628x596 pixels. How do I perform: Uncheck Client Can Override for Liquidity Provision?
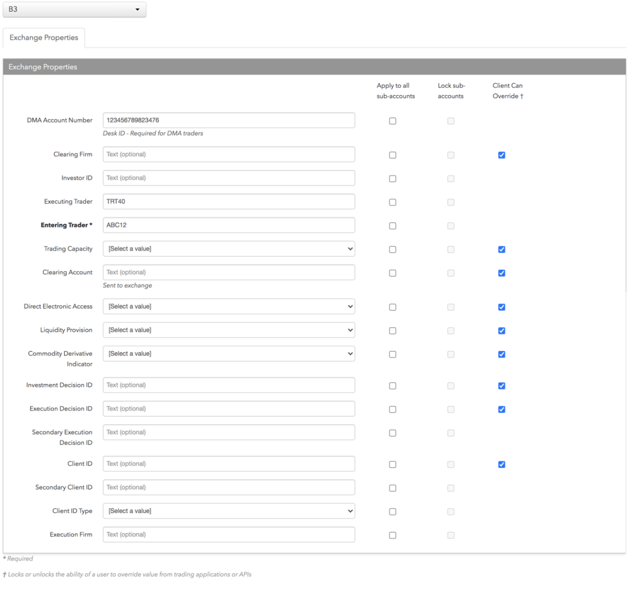pyautogui.click(x=502, y=331)
